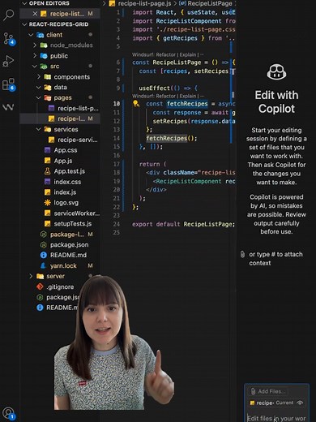Focus the Edit files chat input
The height and width of the screenshot is (422, 316).
pyautogui.click(x=276, y=418)
